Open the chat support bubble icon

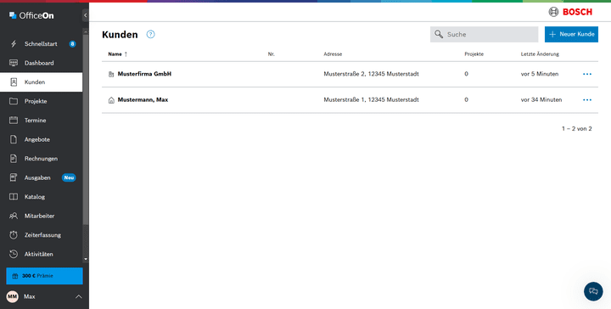point(593,291)
